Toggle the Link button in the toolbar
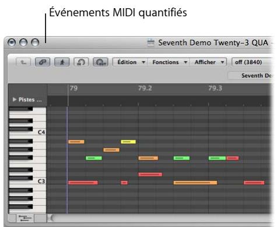 pyautogui.click(x=43, y=62)
